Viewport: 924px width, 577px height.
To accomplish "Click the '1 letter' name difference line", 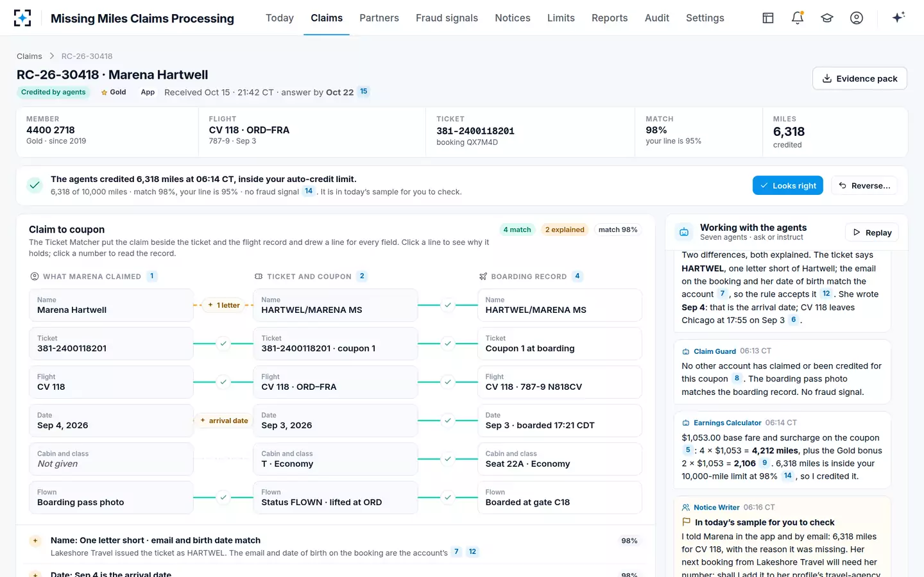I will pyautogui.click(x=224, y=305).
